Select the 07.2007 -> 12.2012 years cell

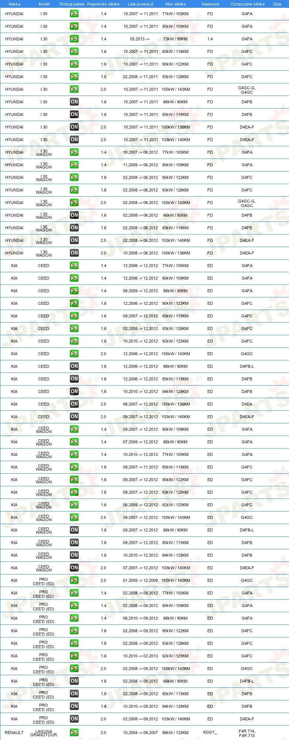(x=140, y=568)
